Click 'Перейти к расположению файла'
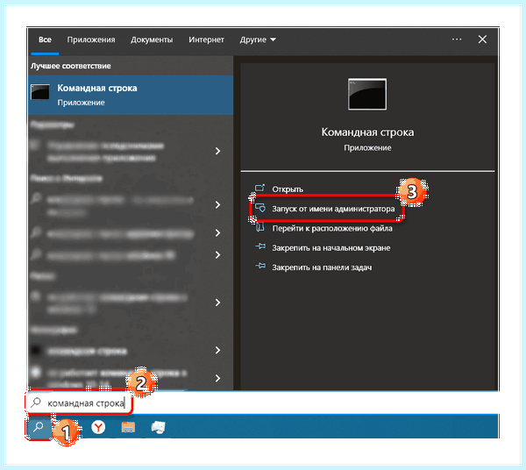The width and height of the screenshot is (526, 470). pyautogui.click(x=331, y=228)
